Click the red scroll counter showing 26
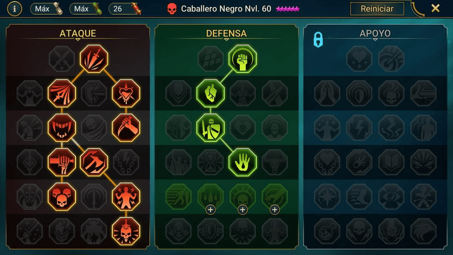 [x=125, y=9]
